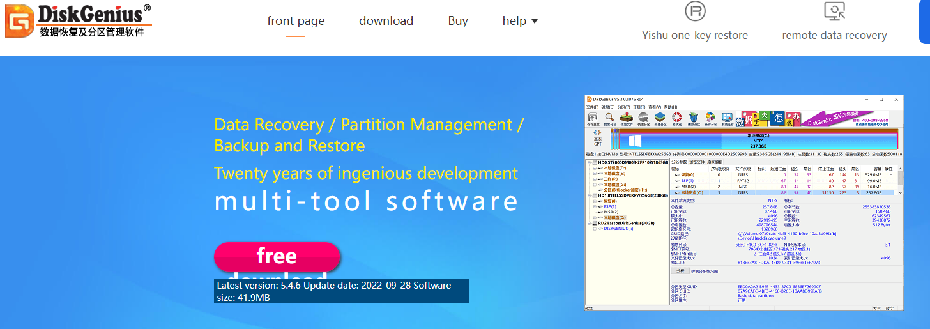Open the 工具(T) menu in DiskGenius window
The height and width of the screenshot is (329, 930).
[x=639, y=107]
